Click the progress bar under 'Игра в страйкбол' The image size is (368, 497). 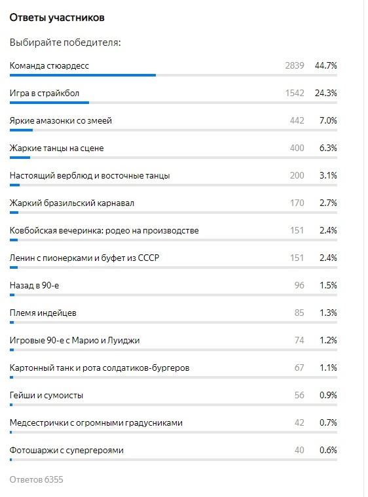click(174, 103)
